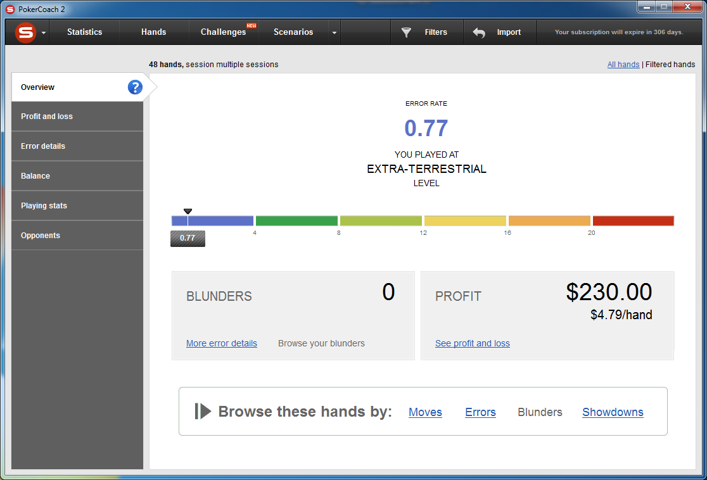
Task: Click the Import button label
Action: pyautogui.click(x=509, y=32)
